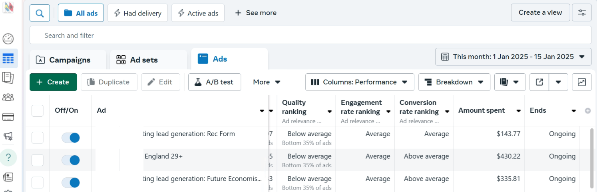Open the audiences people icon

click(x=8, y=97)
